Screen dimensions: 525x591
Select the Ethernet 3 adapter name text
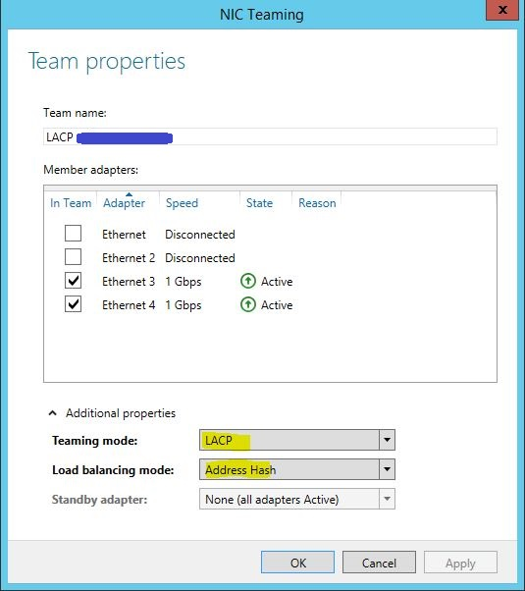(x=129, y=282)
